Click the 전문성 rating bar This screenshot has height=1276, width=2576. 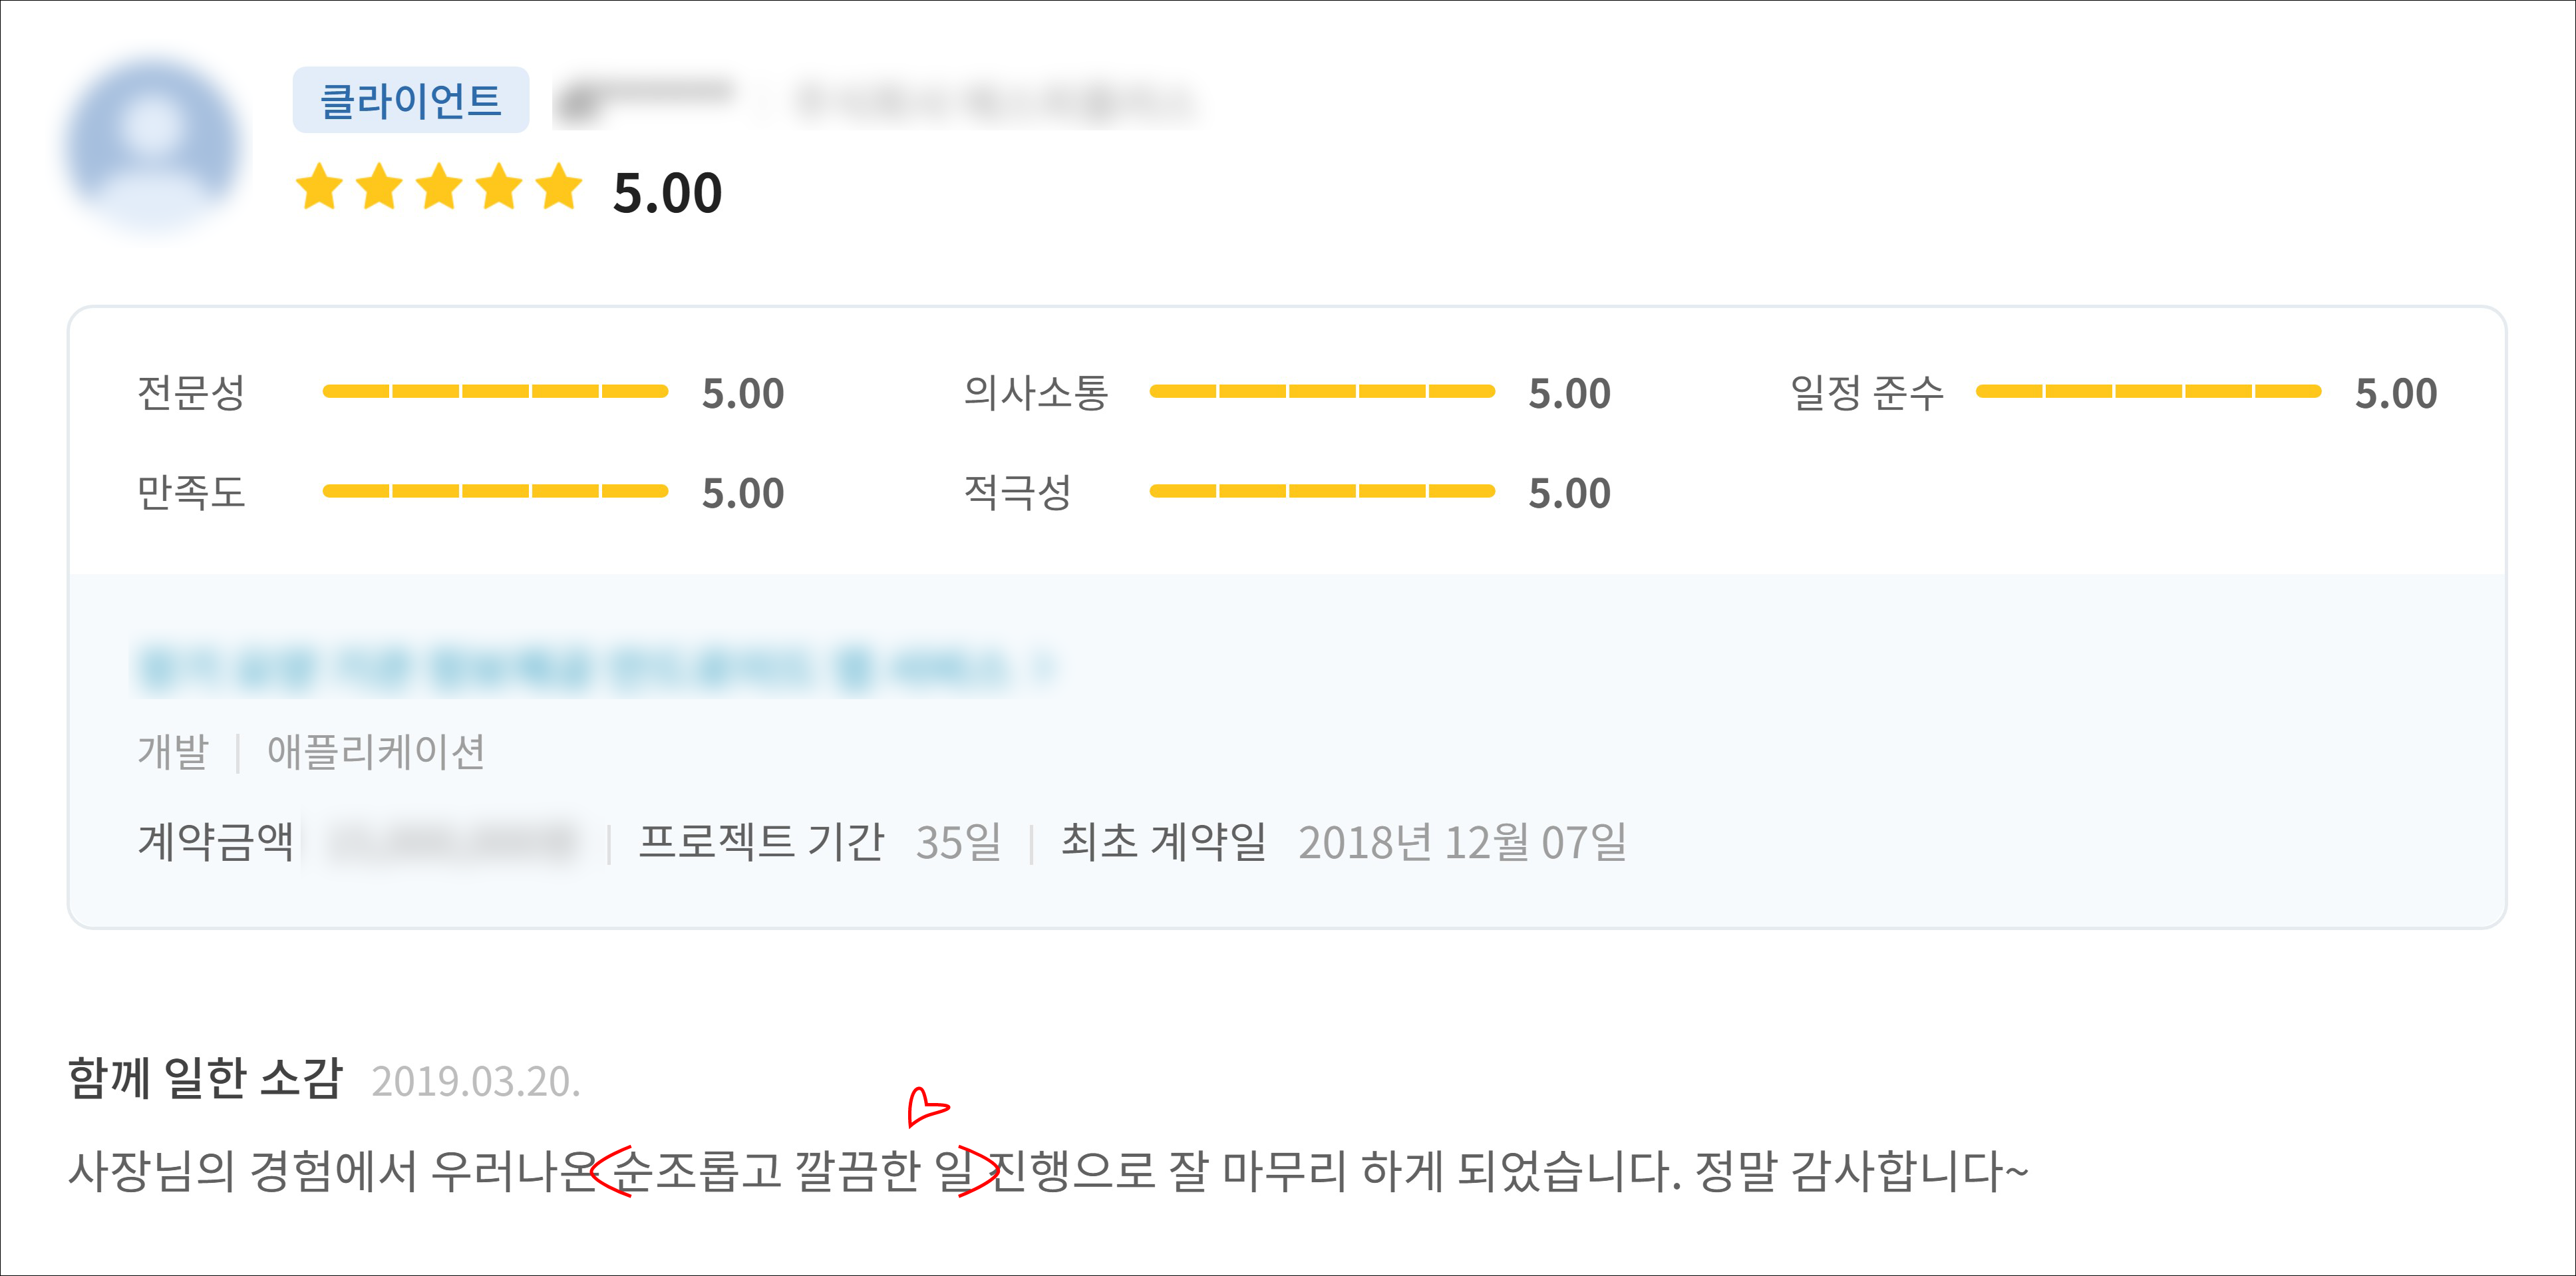tap(495, 391)
